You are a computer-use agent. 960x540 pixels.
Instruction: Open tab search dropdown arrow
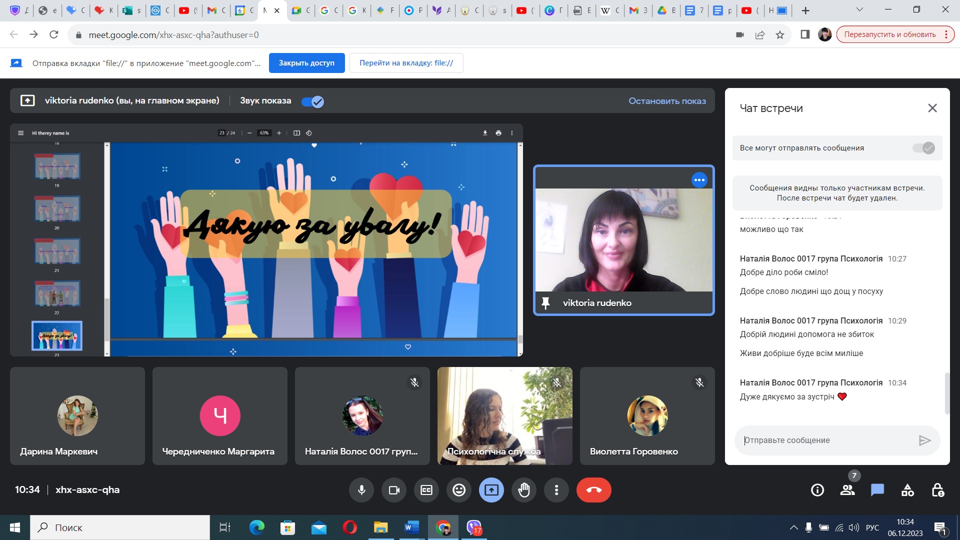pyautogui.click(x=859, y=9)
